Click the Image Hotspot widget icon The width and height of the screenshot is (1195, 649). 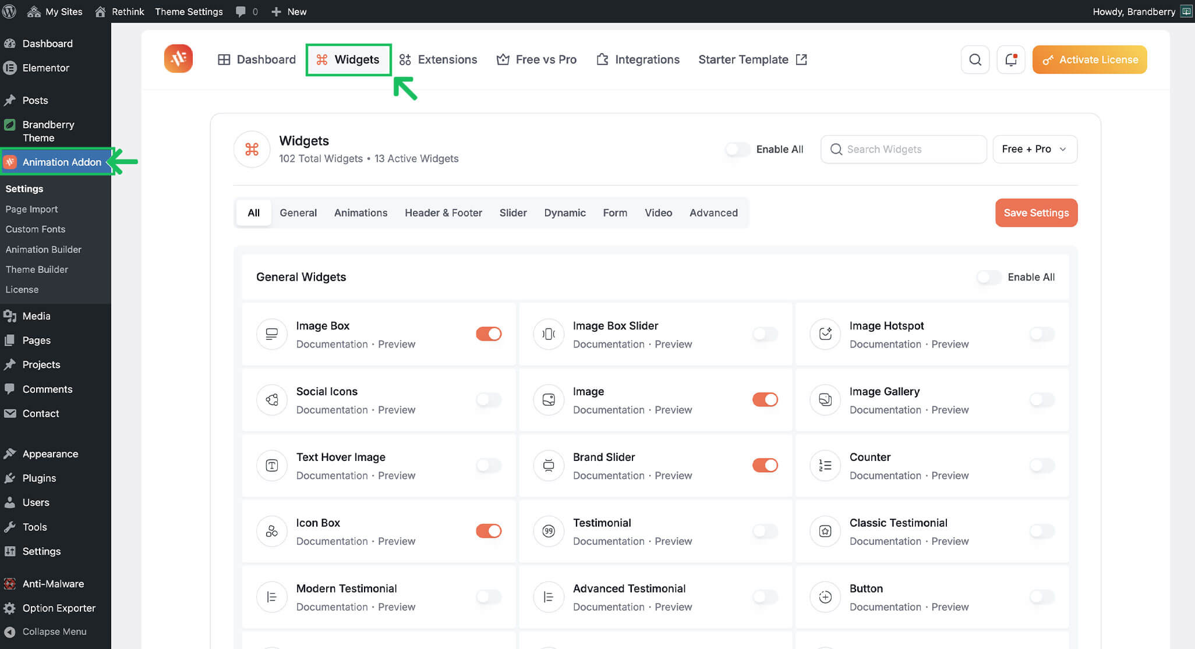tap(825, 334)
